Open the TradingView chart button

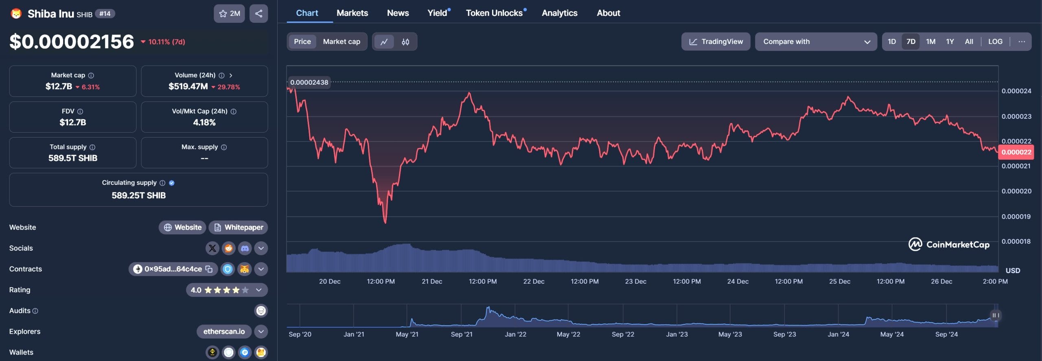[716, 42]
